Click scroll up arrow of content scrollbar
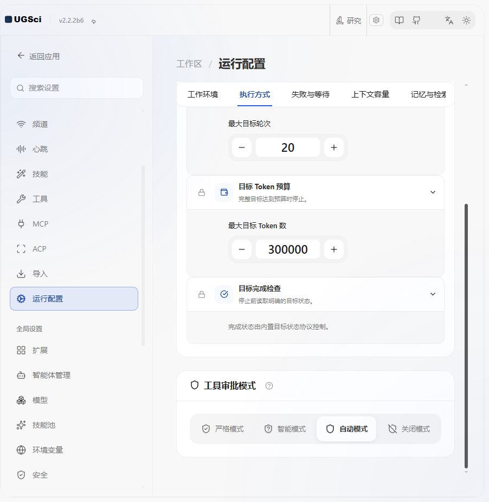The image size is (489, 502). pos(466,85)
